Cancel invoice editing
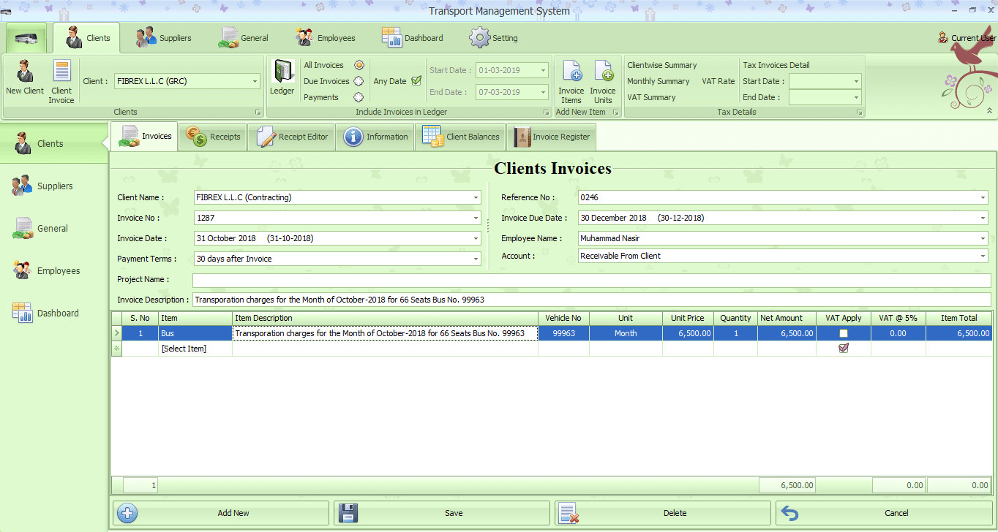 pos(884,513)
